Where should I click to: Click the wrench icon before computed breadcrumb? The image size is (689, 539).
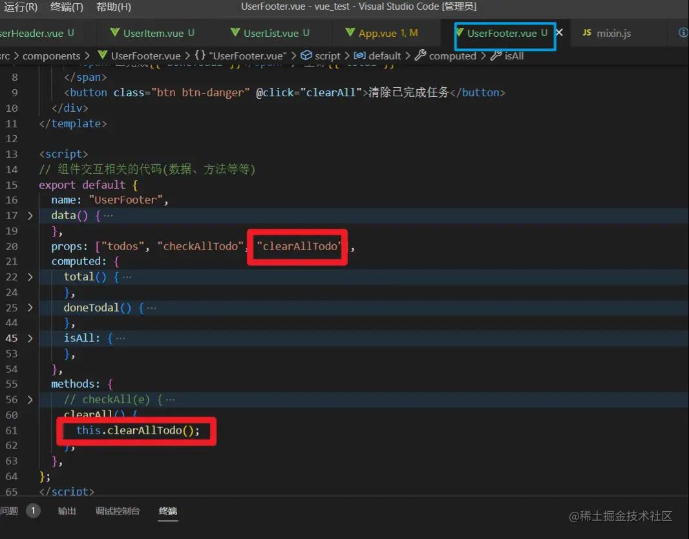(421, 56)
